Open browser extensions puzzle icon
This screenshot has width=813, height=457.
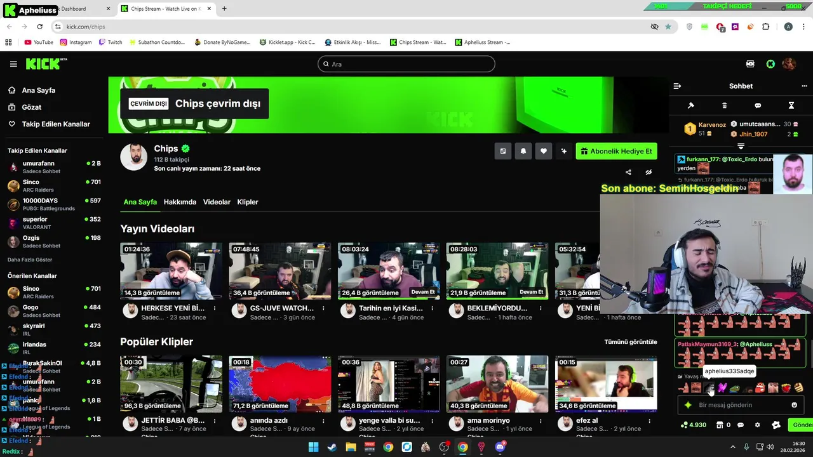(765, 27)
